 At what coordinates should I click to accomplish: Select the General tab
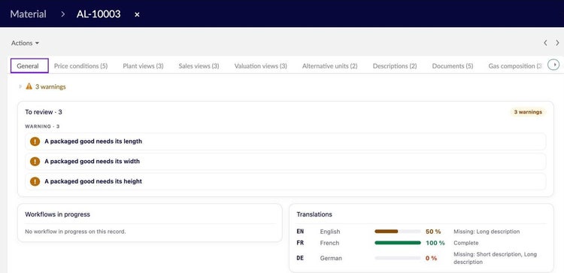click(29, 66)
